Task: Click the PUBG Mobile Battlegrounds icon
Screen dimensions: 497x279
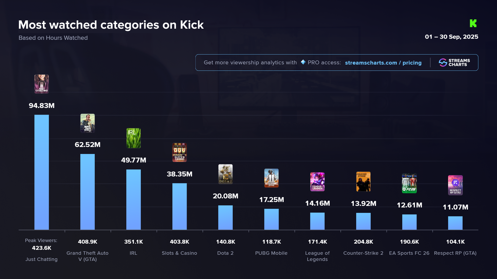Action: point(271,178)
